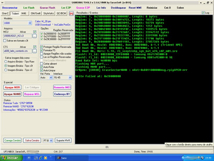Enable Salvar em formato s3t
The height and width of the screenshot is (161, 214).
coord(5,41)
